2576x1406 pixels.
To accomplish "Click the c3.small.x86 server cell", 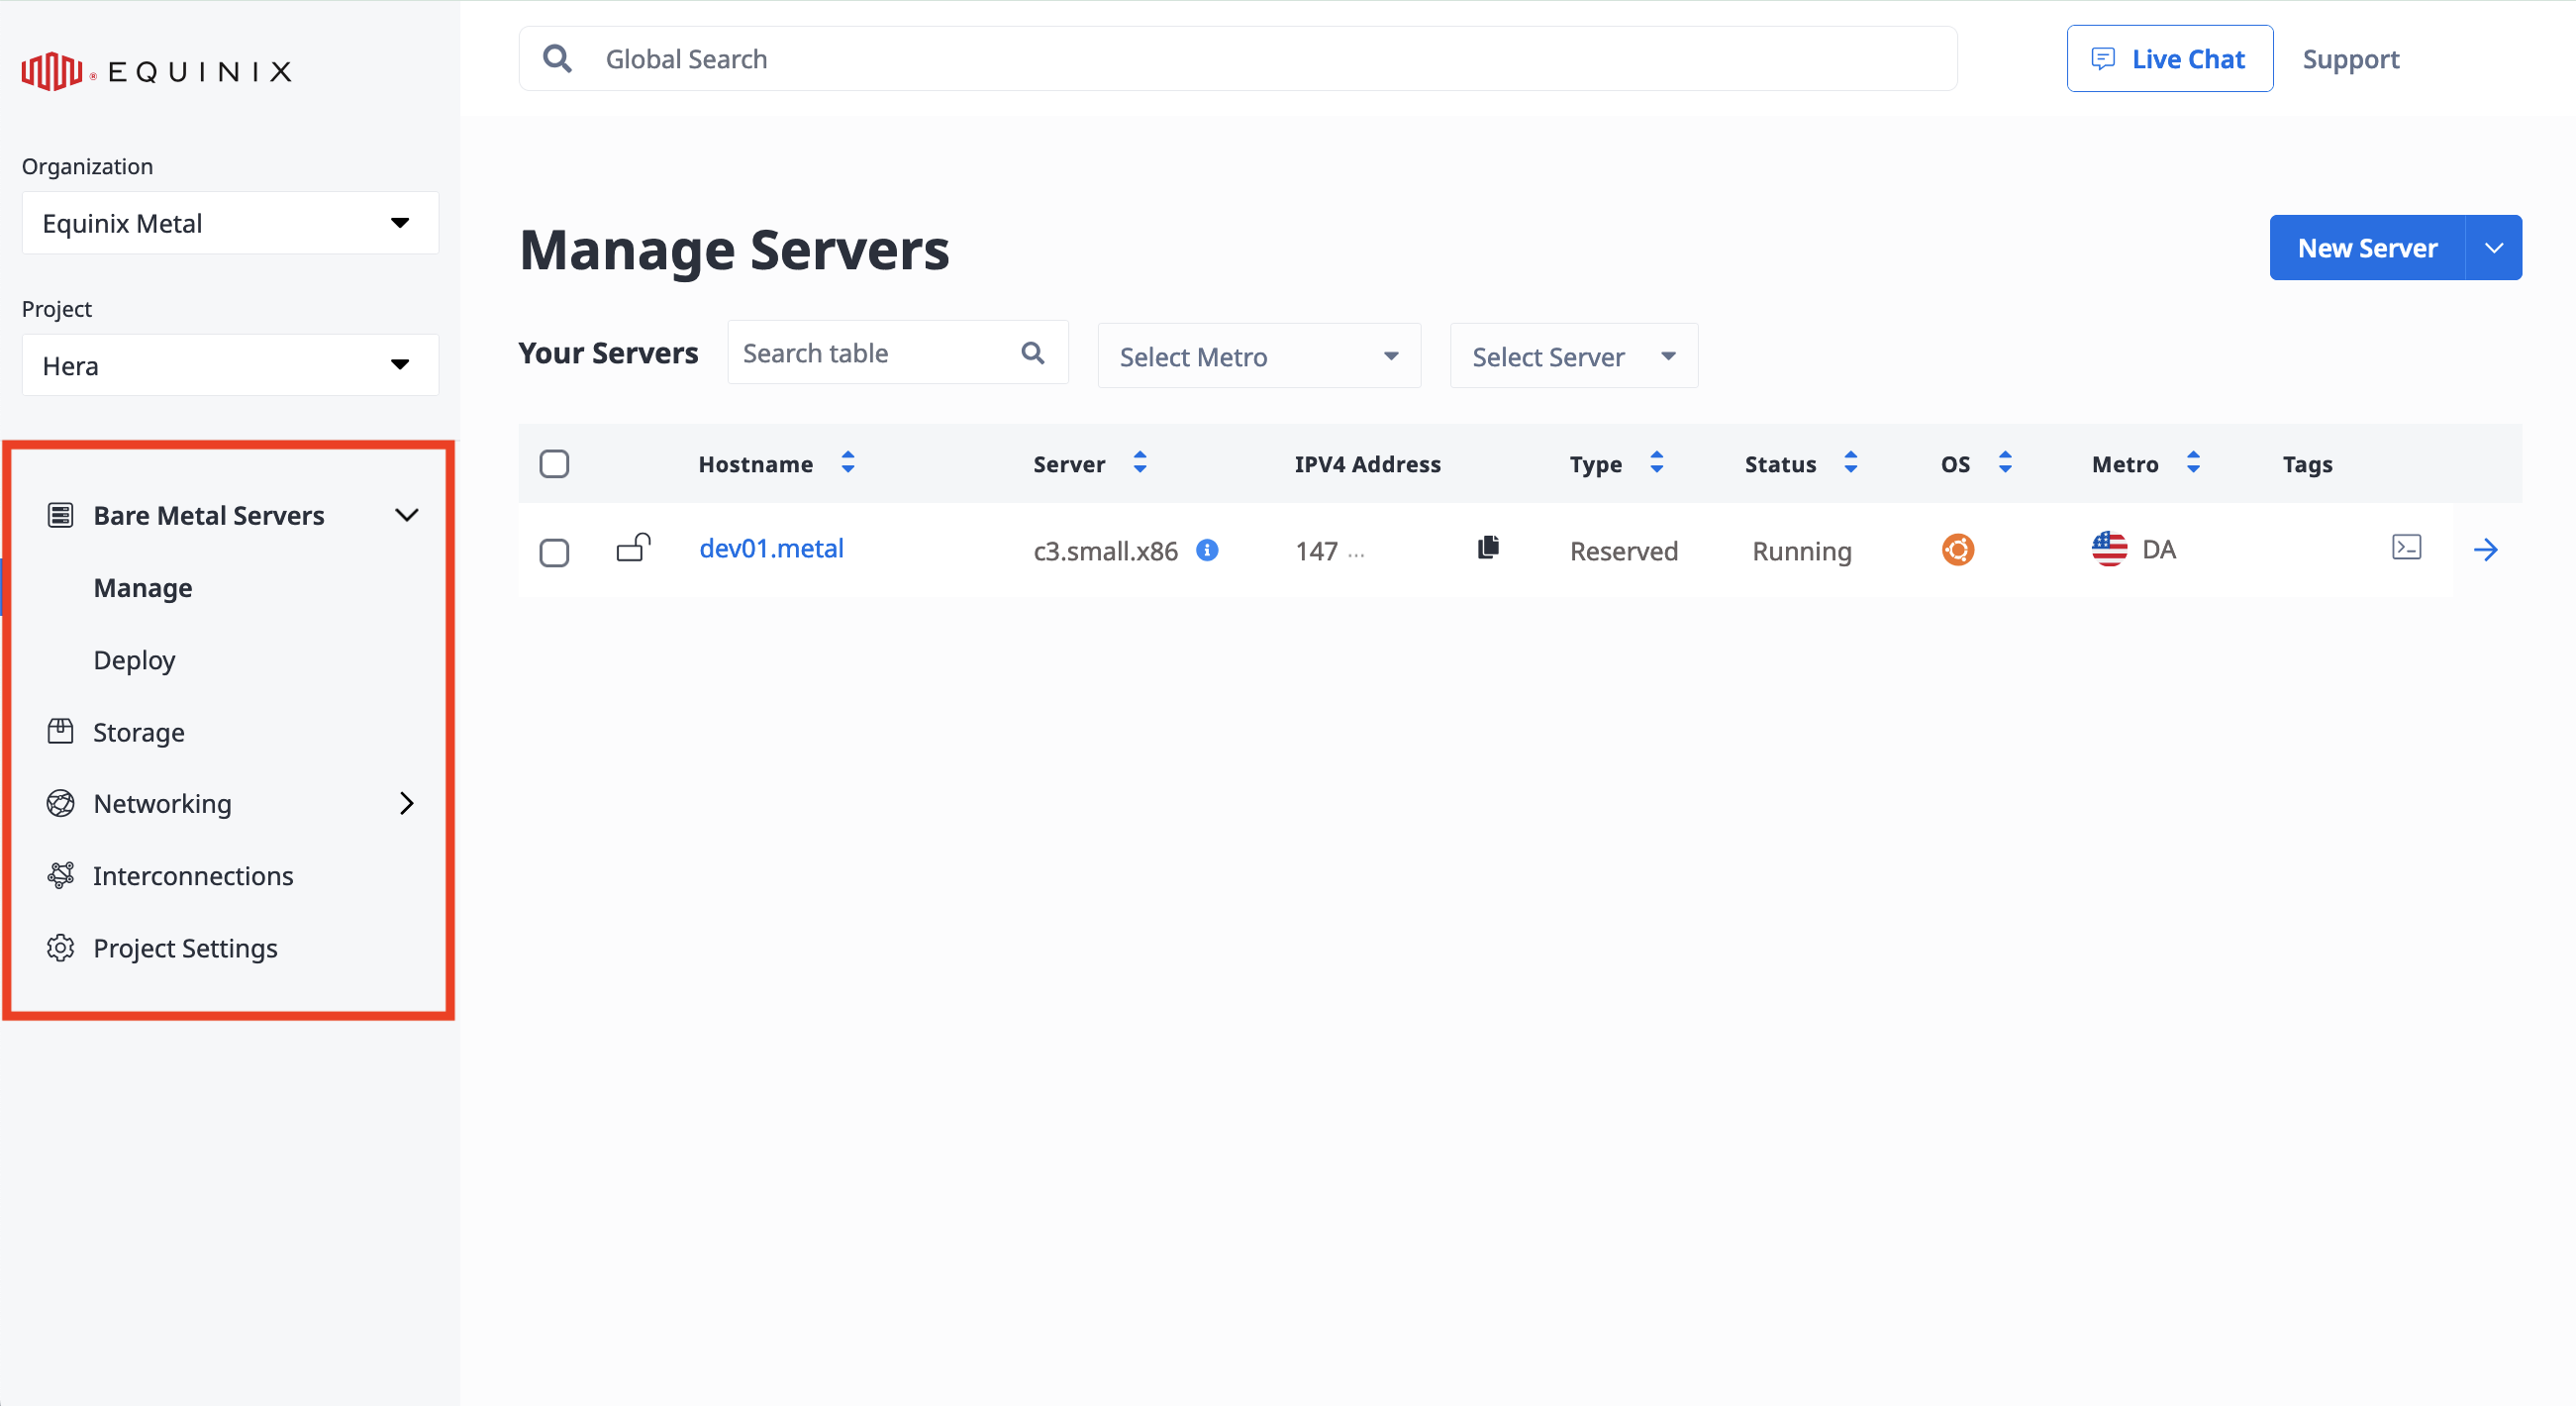I will [1105, 551].
